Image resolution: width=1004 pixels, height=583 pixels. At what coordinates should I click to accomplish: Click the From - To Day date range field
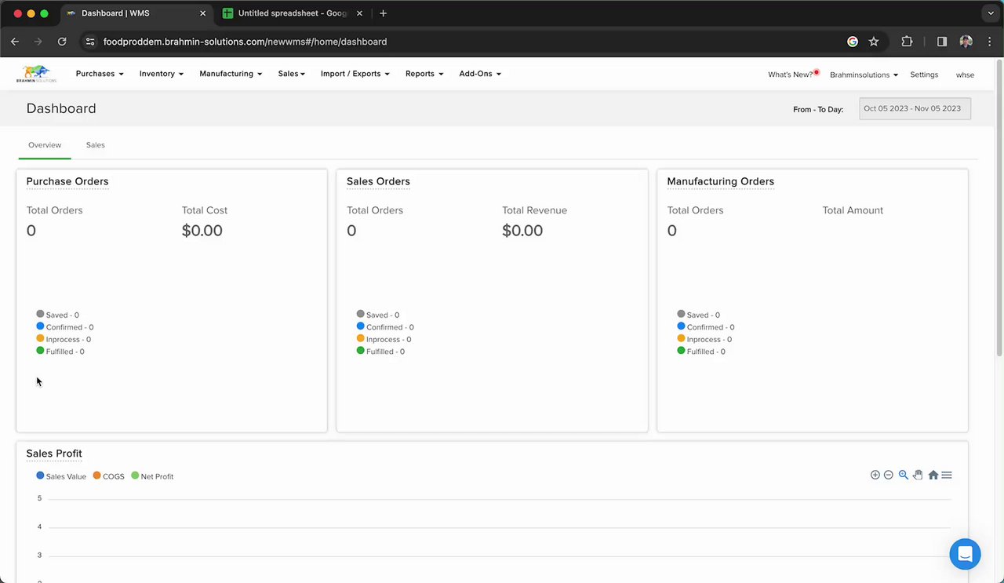(915, 108)
